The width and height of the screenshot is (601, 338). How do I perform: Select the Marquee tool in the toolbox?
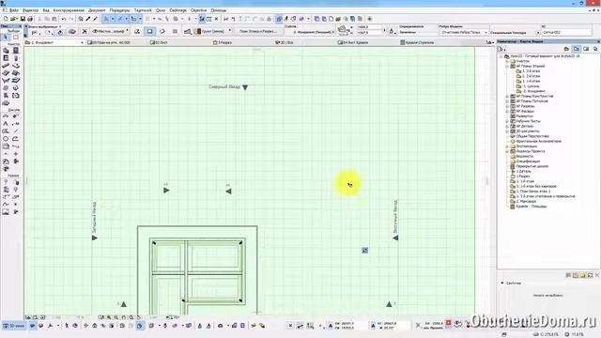point(16,38)
